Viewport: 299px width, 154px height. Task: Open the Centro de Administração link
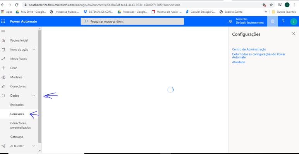point(249,49)
